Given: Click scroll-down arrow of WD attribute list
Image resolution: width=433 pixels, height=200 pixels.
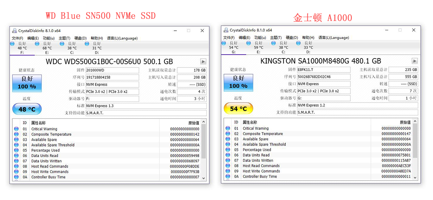Looking at the screenshot, I should [204, 178].
